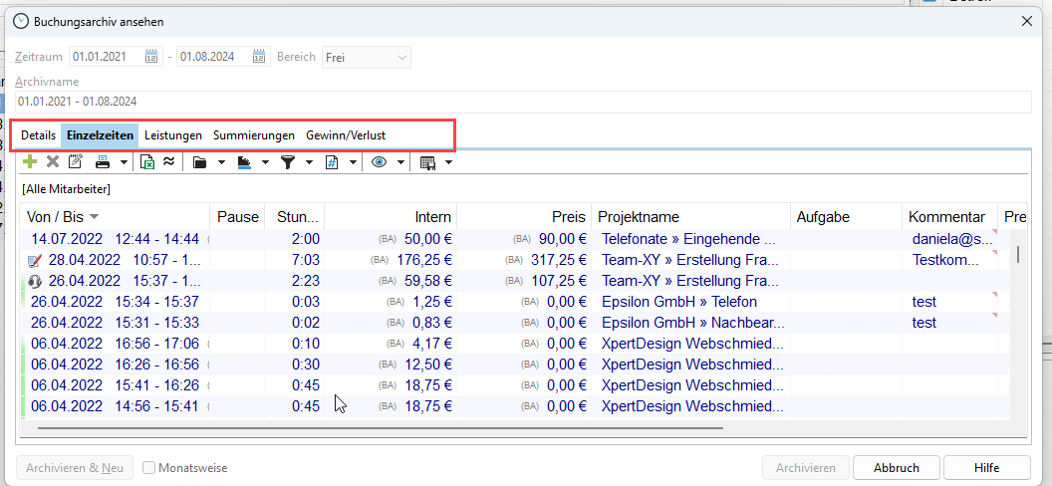1052x486 pixels.
Task: Switch to the Leistungen tab
Action: [x=172, y=135]
